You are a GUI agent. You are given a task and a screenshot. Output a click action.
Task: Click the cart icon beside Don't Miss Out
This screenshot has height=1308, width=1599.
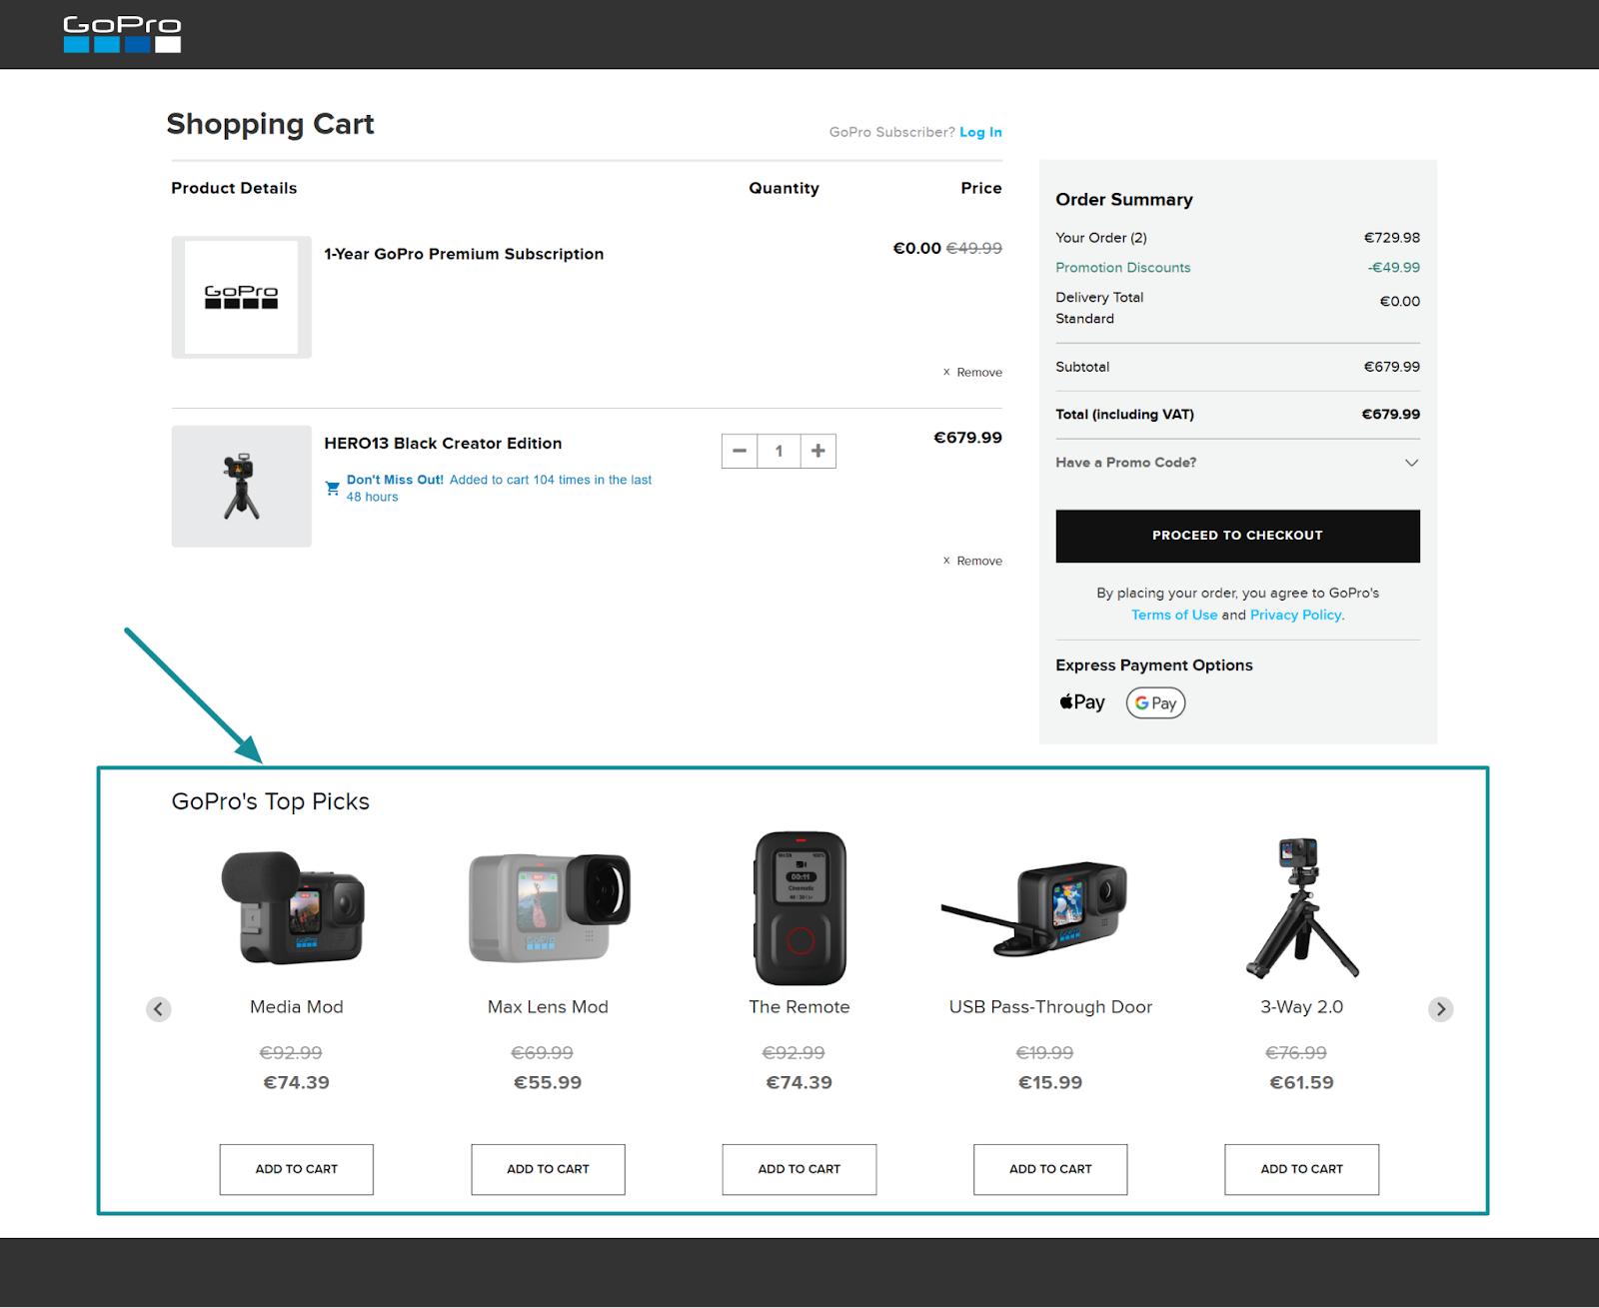click(333, 489)
